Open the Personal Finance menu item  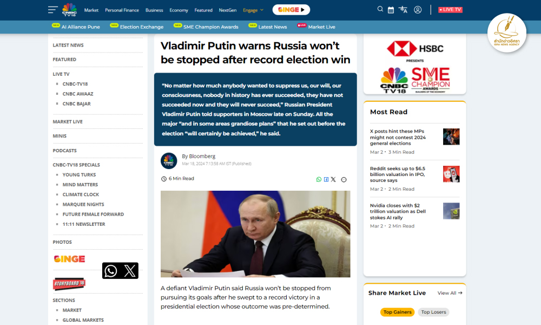point(122,10)
